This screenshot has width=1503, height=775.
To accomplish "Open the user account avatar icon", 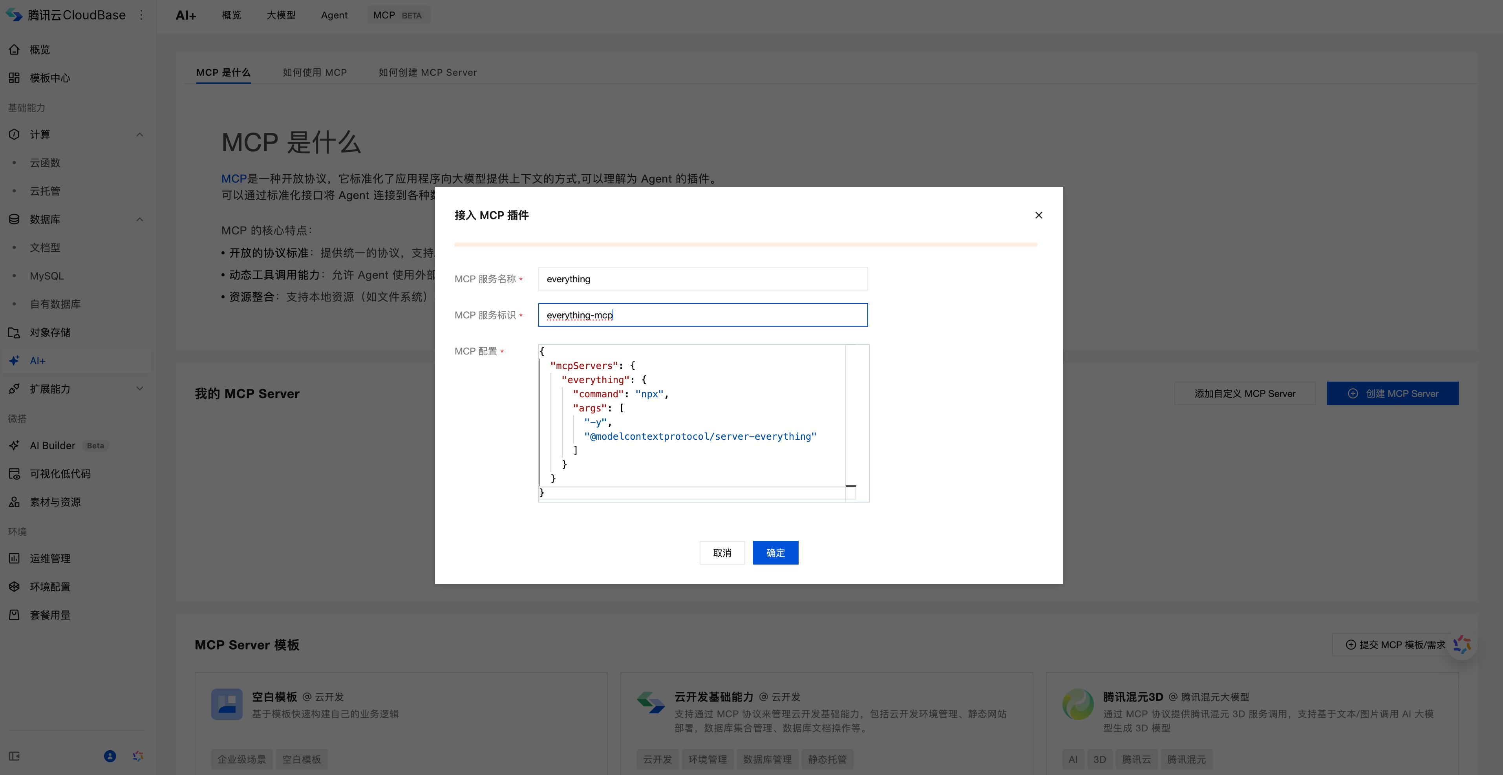I will pyautogui.click(x=110, y=756).
